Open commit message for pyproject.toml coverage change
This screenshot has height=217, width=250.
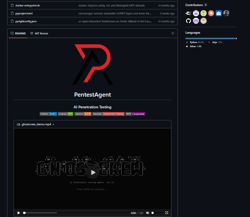click(x=115, y=13)
